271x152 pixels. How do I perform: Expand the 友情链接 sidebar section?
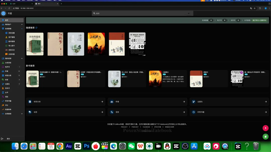point(22,114)
